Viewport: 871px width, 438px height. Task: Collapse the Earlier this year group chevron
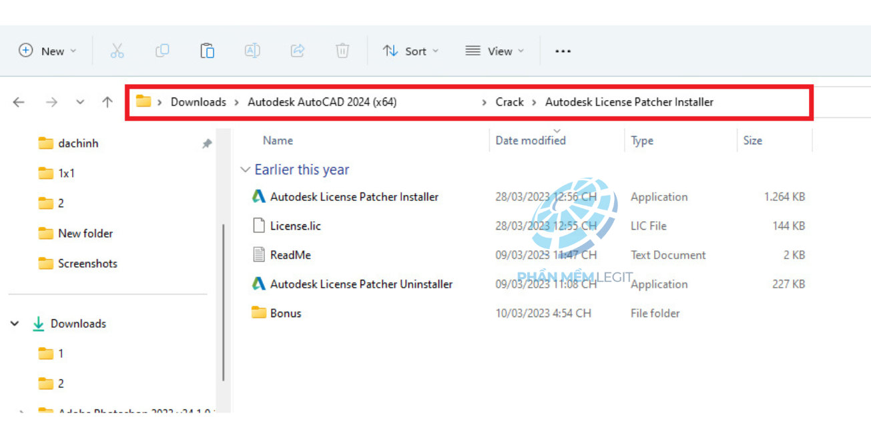click(246, 170)
